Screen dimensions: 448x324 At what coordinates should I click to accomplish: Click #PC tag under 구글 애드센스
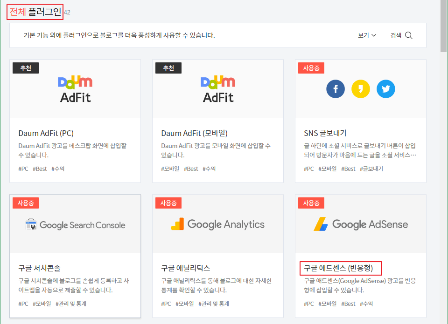(x=309, y=304)
